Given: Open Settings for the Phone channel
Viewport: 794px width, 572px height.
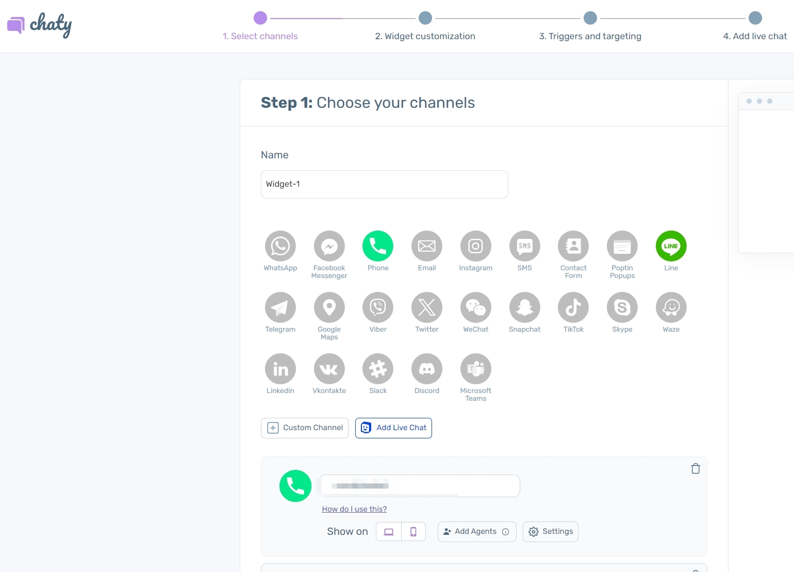Looking at the screenshot, I should point(550,532).
